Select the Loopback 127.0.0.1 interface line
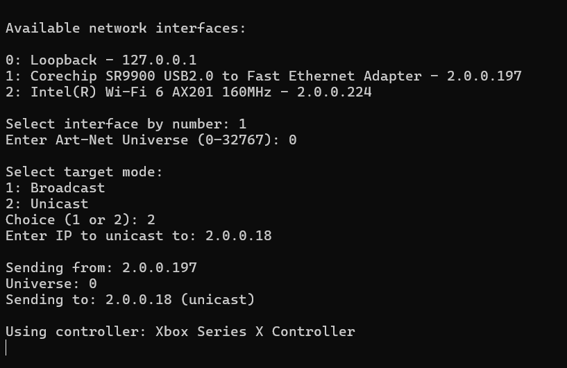The width and height of the screenshot is (567, 368). 101,60
